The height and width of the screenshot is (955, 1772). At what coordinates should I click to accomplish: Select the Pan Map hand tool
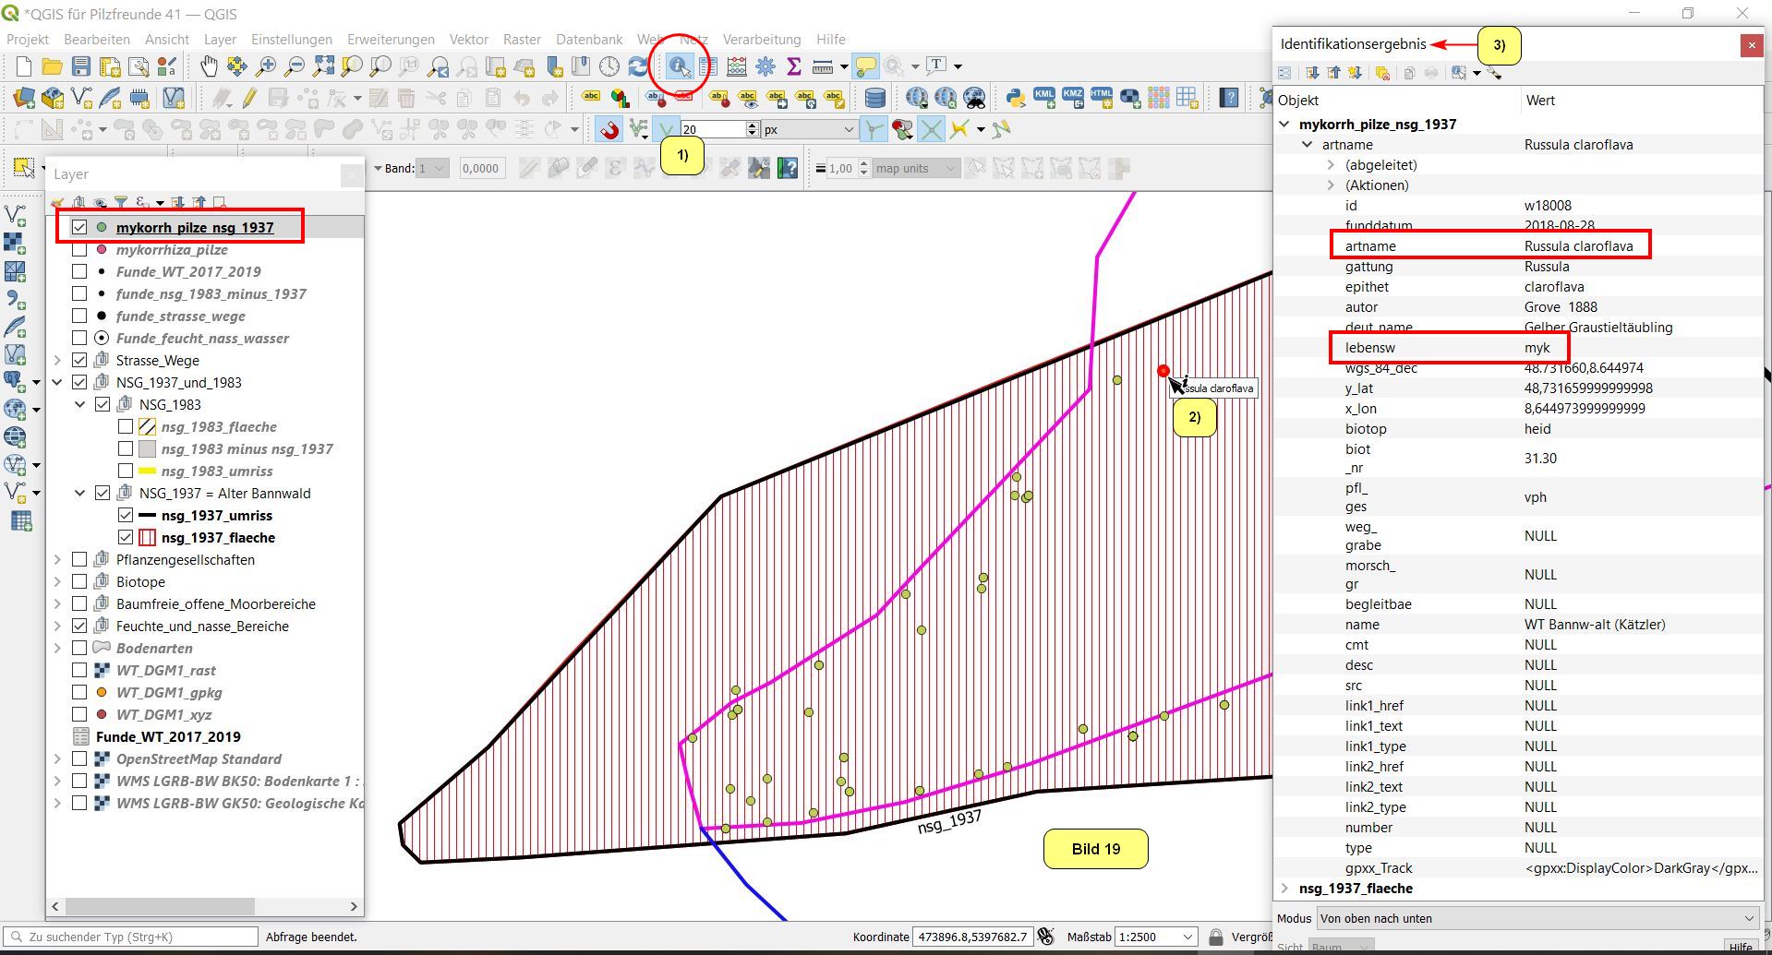pyautogui.click(x=210, y=66)
